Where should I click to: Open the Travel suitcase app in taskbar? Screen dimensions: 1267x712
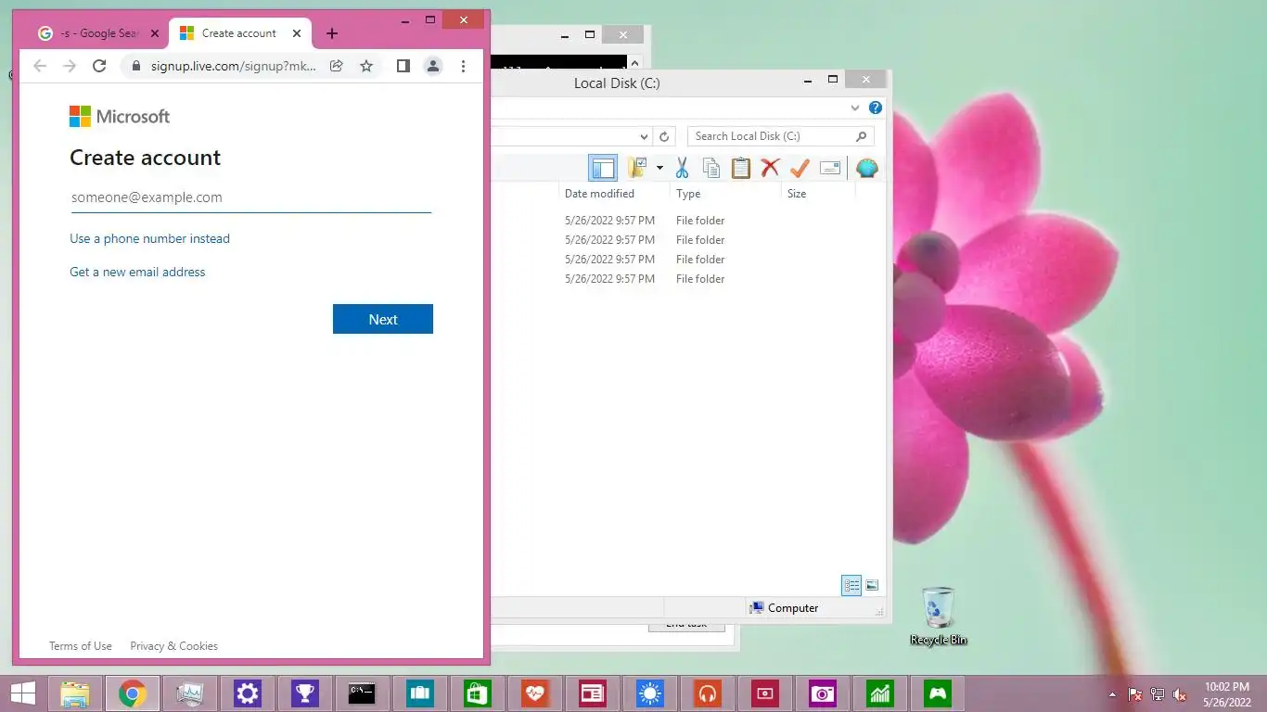(x=420, y=693)
